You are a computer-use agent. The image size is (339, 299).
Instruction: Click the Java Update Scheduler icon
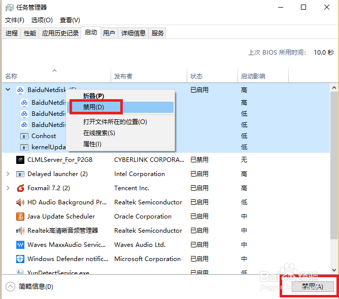point(20,217)
